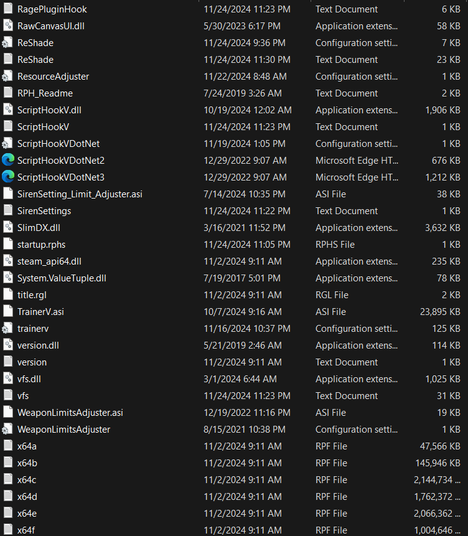Click the ScriptHookVDotNet3 Edge icon

[x=8, y=177]
